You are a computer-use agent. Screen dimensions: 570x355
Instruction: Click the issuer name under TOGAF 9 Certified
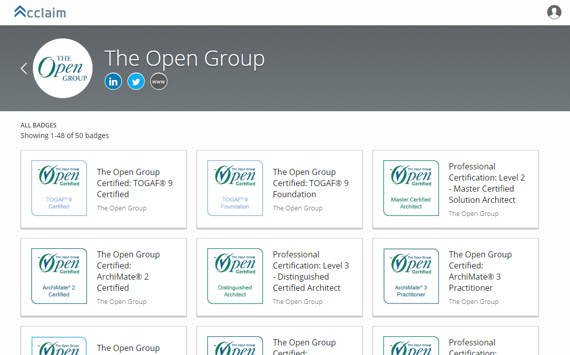click(121, 208)
